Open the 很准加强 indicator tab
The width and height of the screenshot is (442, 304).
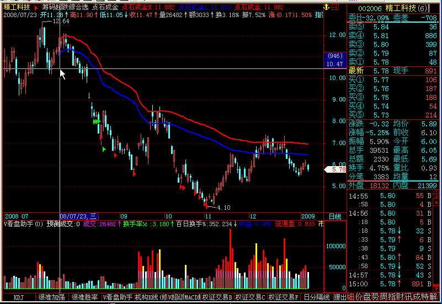coord(51,297)
